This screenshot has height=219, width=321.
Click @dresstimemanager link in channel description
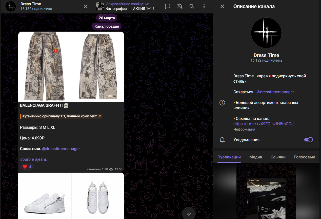pyautogui.click(x=275, y=92)
